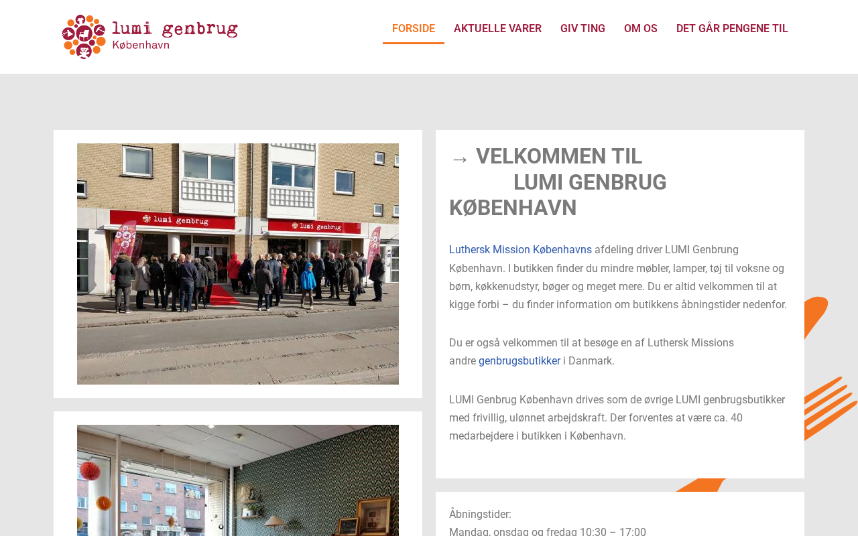
Task: Follow the Luthersk Mission Københavns link
Action: pos(520,250)
